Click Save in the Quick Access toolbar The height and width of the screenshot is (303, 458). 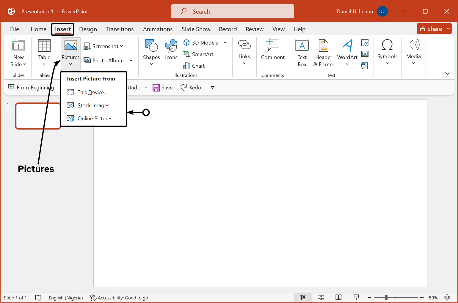[x=163, y=88]
